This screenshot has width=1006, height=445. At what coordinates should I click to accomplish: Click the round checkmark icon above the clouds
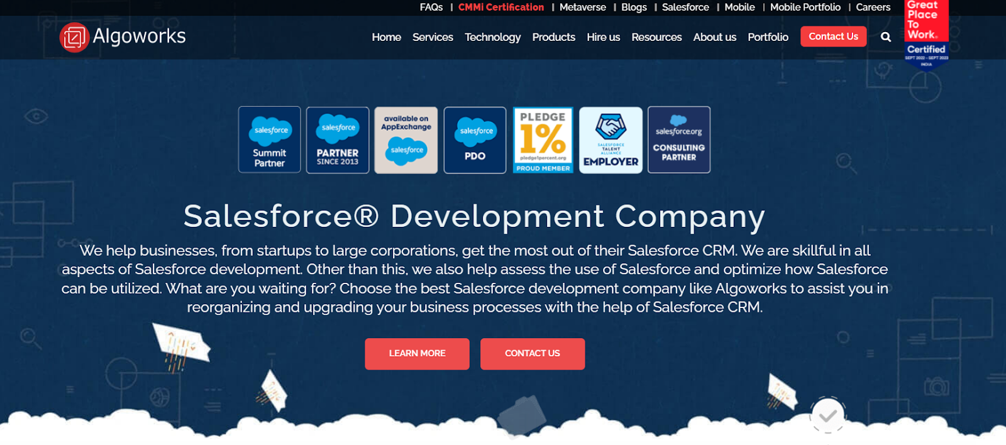coord(827,415)
